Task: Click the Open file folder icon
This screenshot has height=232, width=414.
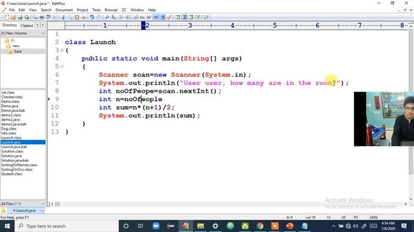Action: click(x=13, y=17)
